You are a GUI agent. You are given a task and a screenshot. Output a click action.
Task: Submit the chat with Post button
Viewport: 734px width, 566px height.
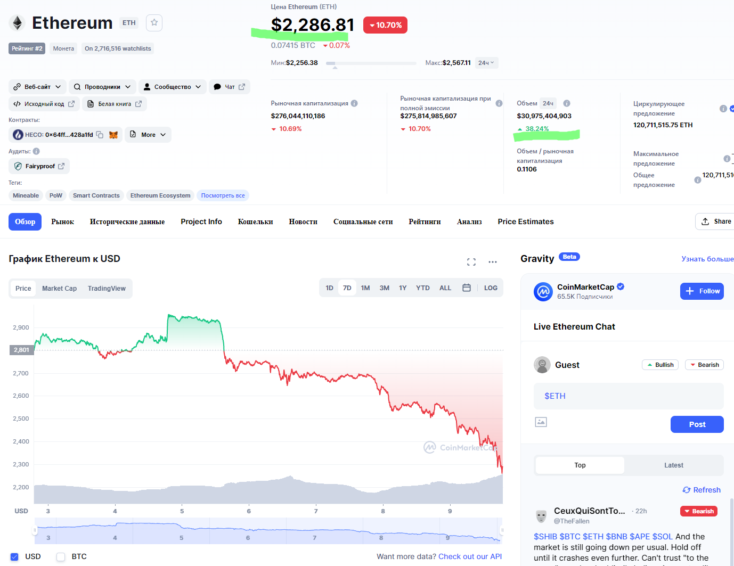(x=697, y=424)
